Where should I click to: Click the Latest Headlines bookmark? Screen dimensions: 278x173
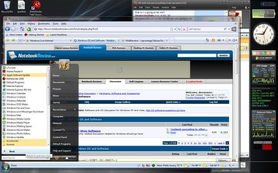click(x=56, y=35)
